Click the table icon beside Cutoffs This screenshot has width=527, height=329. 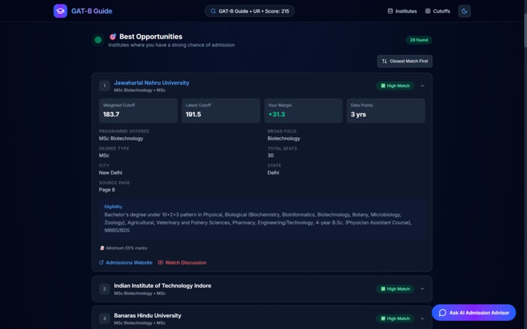point(428,11)
